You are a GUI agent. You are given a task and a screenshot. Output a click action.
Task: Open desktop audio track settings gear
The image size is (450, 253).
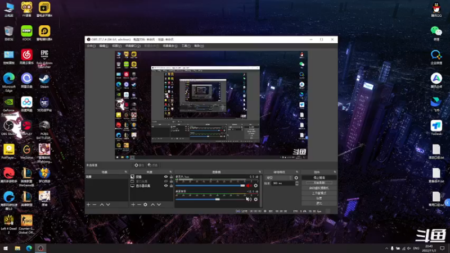click(256, 200)
